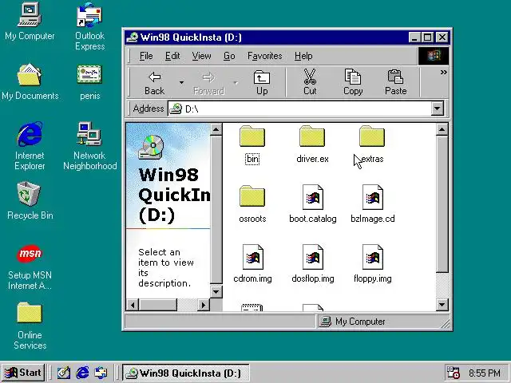Click the window title bar drive icon
Image resolution: width=511 pixels, height=383 pixels.
pyautogui.click(x=132, y=38)
